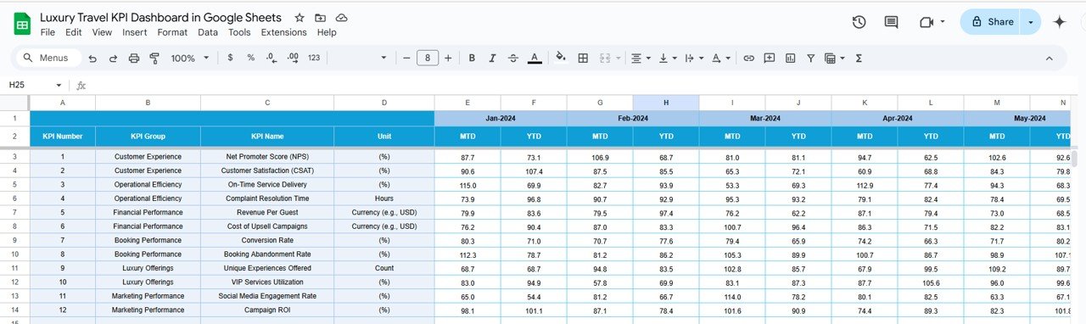Create a filter
The image size is (1086, 324).
[x=811, y=58]
